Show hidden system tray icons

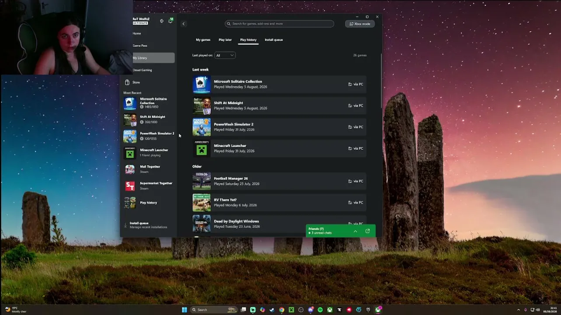(519, 310)
